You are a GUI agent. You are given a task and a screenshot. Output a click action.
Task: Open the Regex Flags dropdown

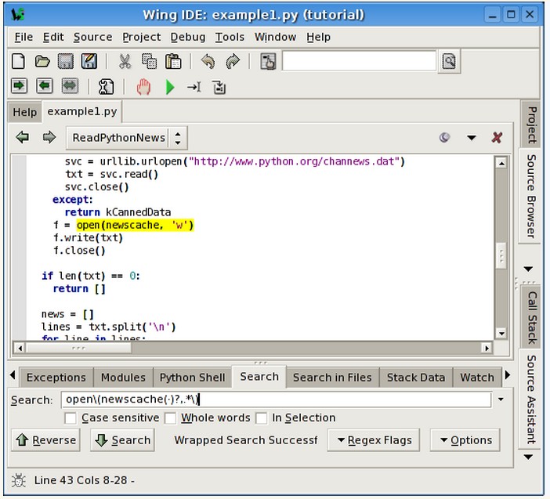[x=374, y=439]
